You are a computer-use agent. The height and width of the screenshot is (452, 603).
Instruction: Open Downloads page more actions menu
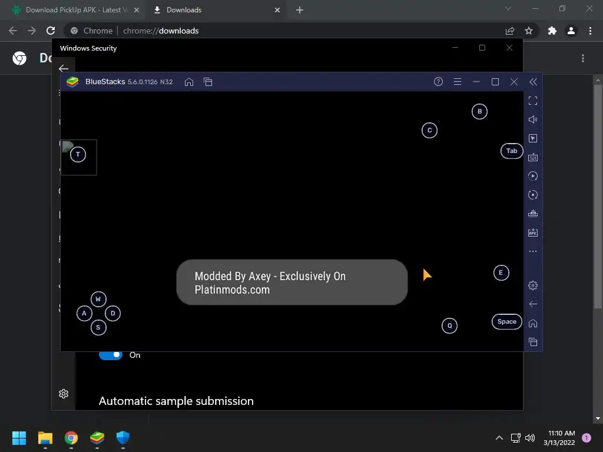pyautogui.click(x=583, y=58)
